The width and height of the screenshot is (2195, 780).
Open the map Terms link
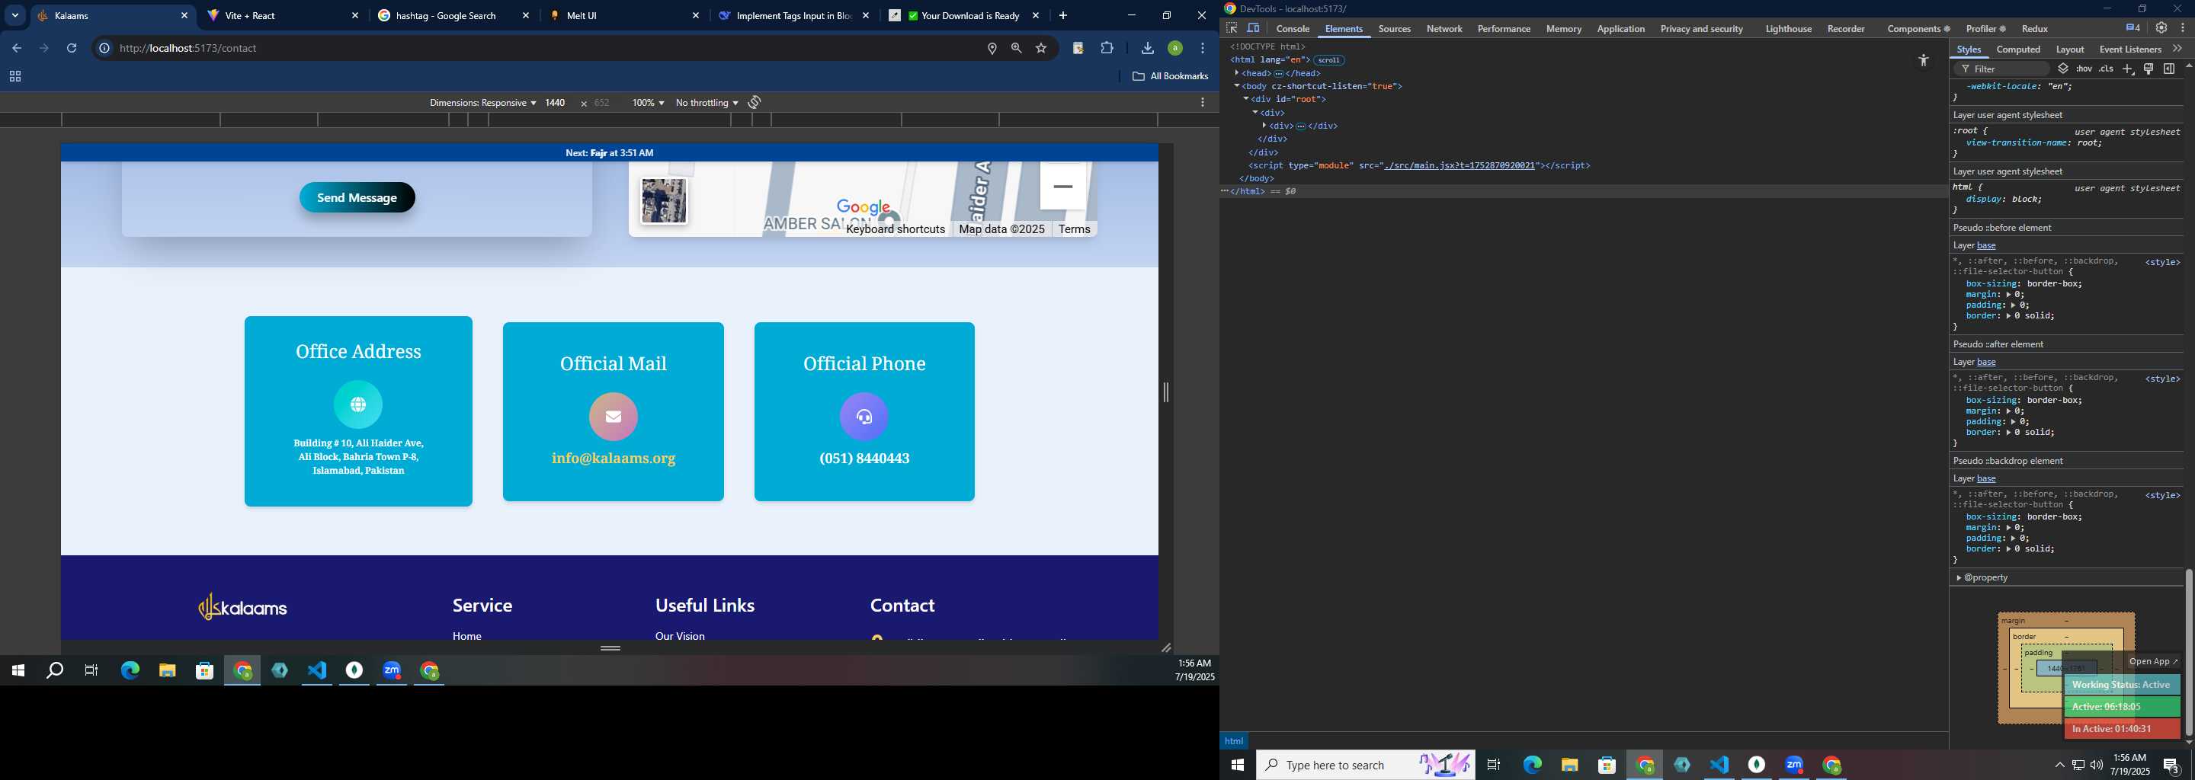1075,229
